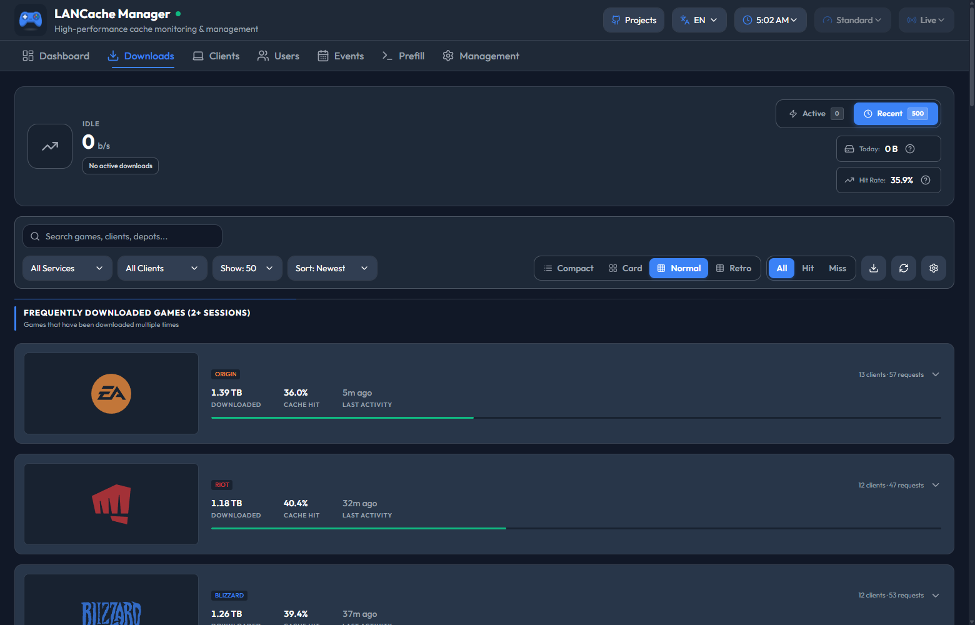Viewport: 975px width, 625px height.
Task: Click the Events calendar icon
Action: [323, 56]
